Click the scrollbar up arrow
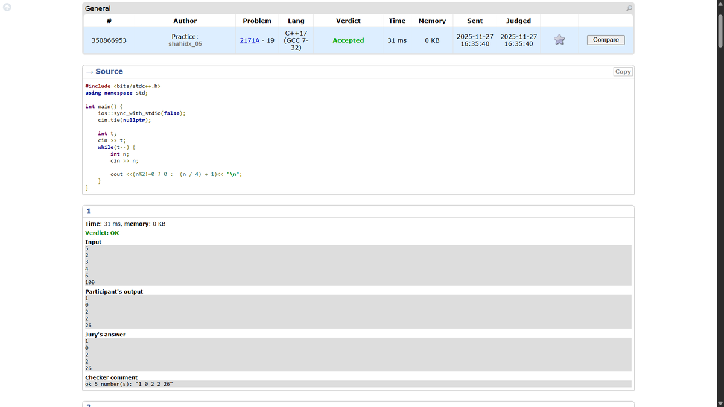The width and height of the screenshot is (724, 407). [720, 5]
